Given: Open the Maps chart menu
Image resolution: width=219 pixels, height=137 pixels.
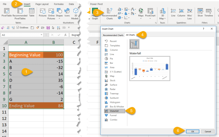Looking at the screenshot, I should 141,14.
